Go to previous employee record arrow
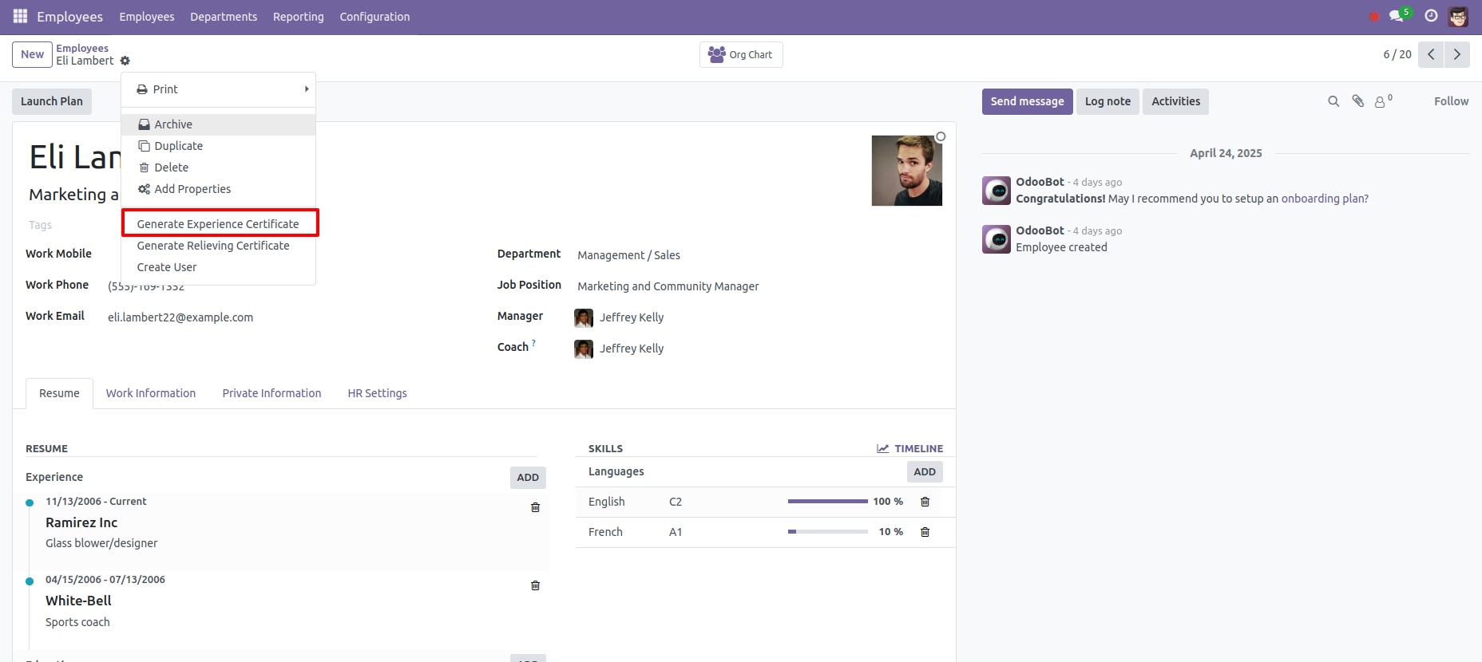The image size is (1482, 662). click(x=1431, y=54)
